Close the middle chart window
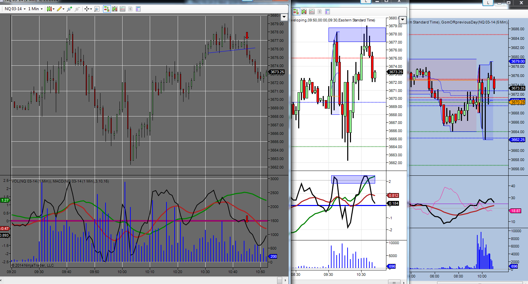Viewport: 528px width, 284px height. tap(399, 1)
